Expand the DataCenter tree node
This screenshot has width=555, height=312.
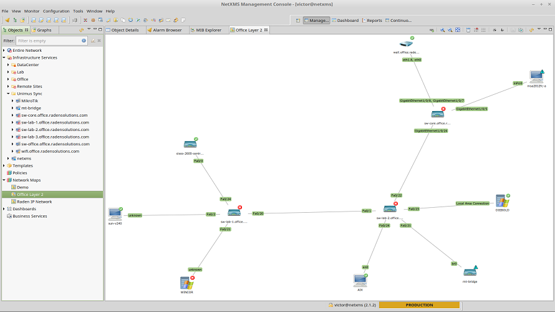point(8,65)
